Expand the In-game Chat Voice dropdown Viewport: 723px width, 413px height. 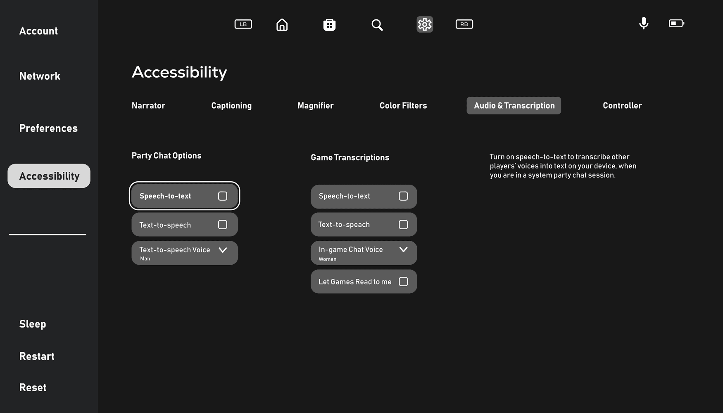pyautogui.click(x=364, y=253)
